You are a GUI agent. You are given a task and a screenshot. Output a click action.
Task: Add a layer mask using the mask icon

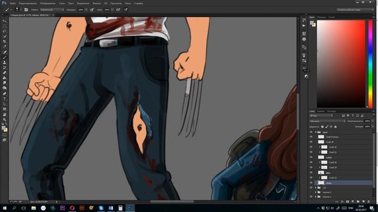coord(347,201)
